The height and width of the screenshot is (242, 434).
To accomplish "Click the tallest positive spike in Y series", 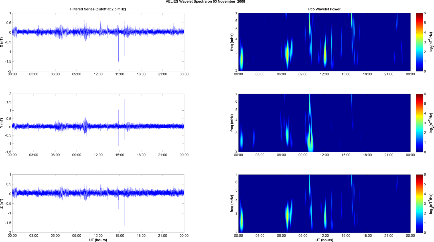I will click(125, 112).
